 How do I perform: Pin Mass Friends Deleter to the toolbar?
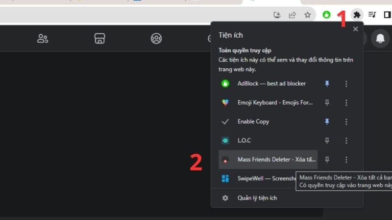(327, 159)
